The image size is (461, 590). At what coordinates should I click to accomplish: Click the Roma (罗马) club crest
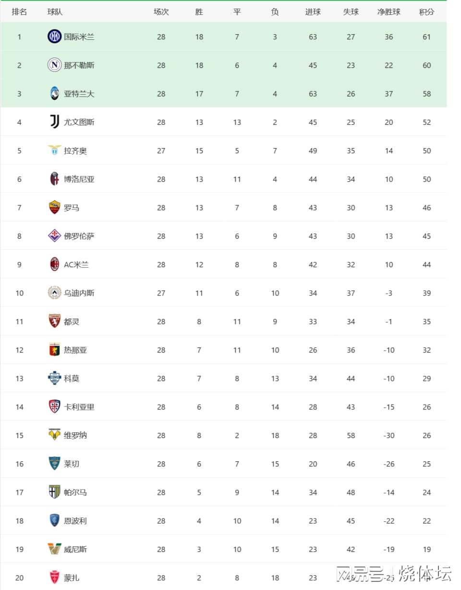(55, 208)
